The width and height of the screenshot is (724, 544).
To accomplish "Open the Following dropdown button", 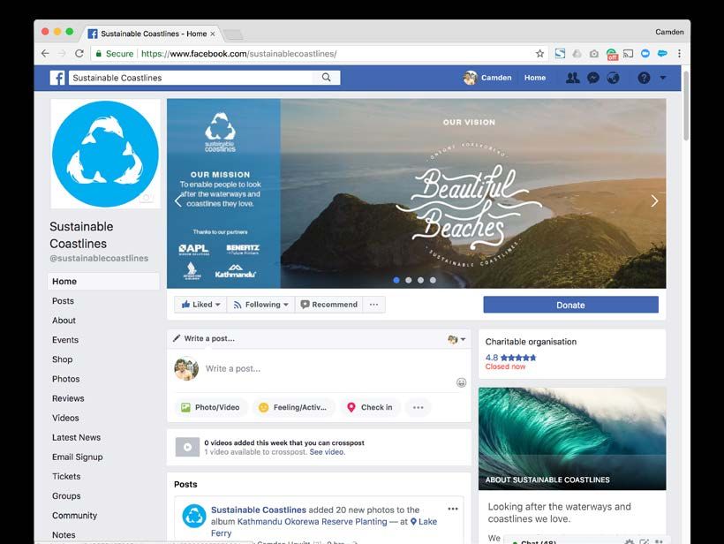I will (x=260, y=305).
